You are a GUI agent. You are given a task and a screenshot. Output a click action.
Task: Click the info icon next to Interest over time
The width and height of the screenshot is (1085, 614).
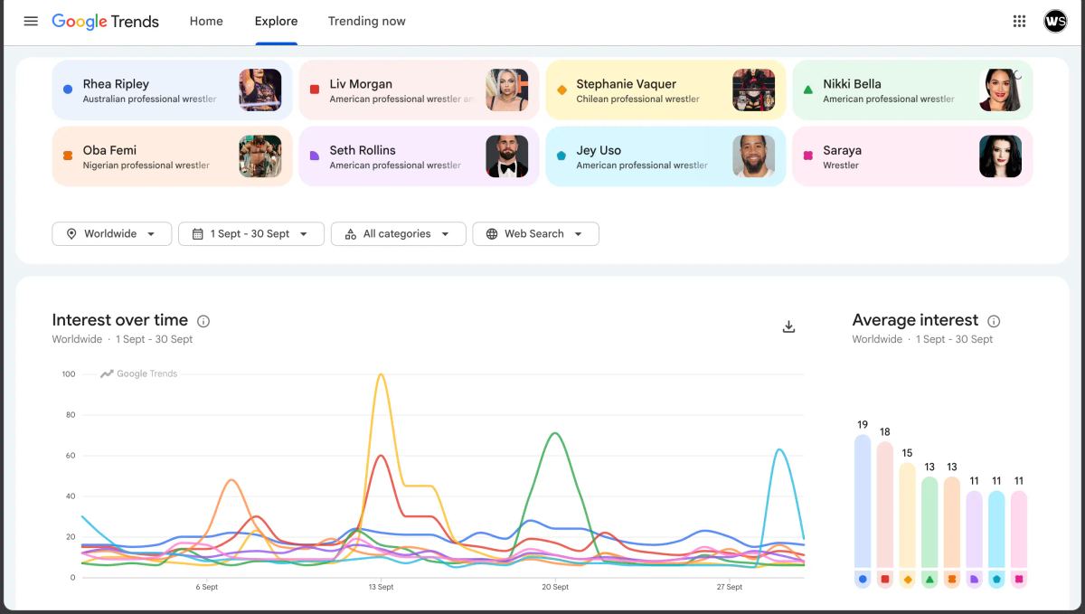[203, 321]
